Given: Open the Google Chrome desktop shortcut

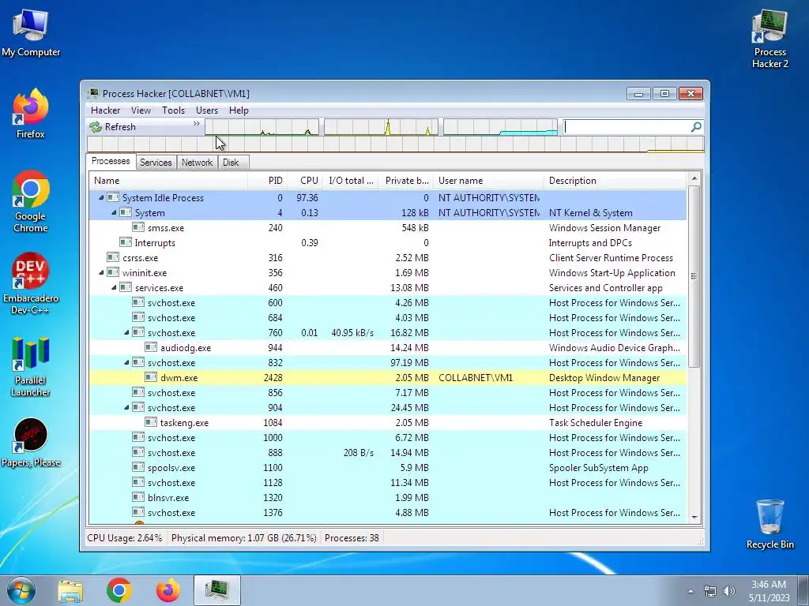Looking at the screenshot, I should [31, 201].
